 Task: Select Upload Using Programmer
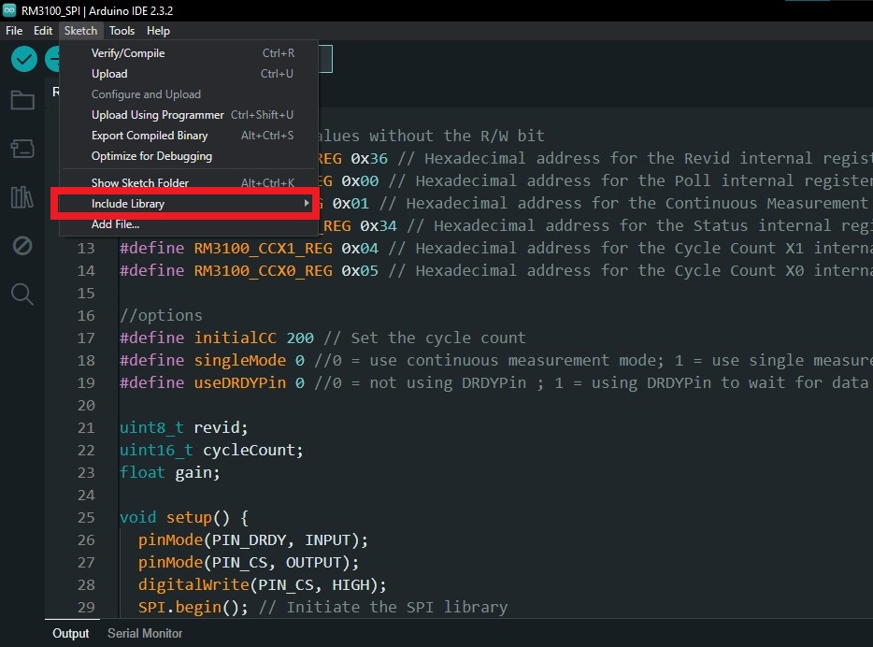tap(188, 115)
